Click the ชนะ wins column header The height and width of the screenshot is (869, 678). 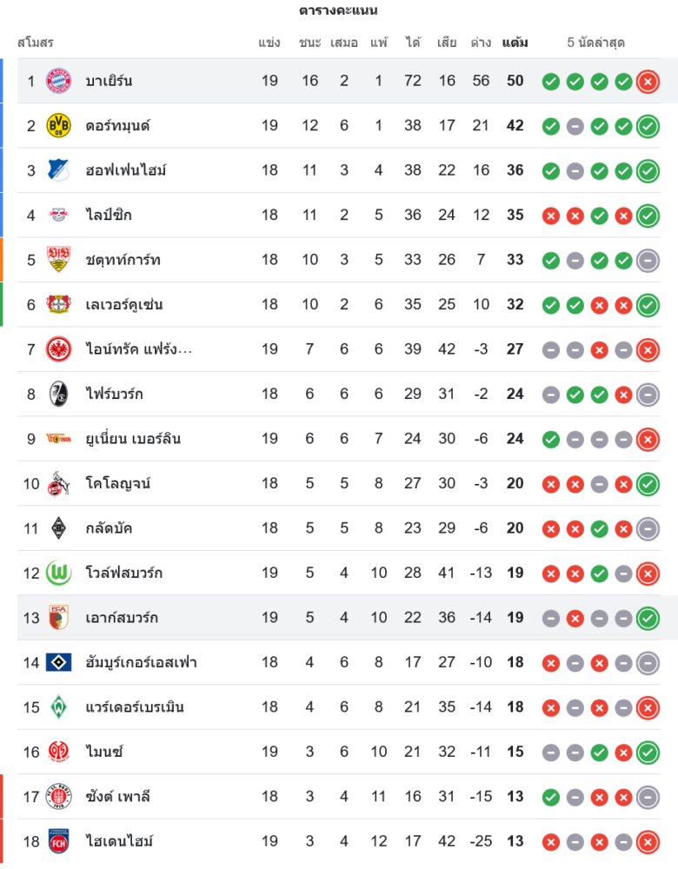pos(310,43)
